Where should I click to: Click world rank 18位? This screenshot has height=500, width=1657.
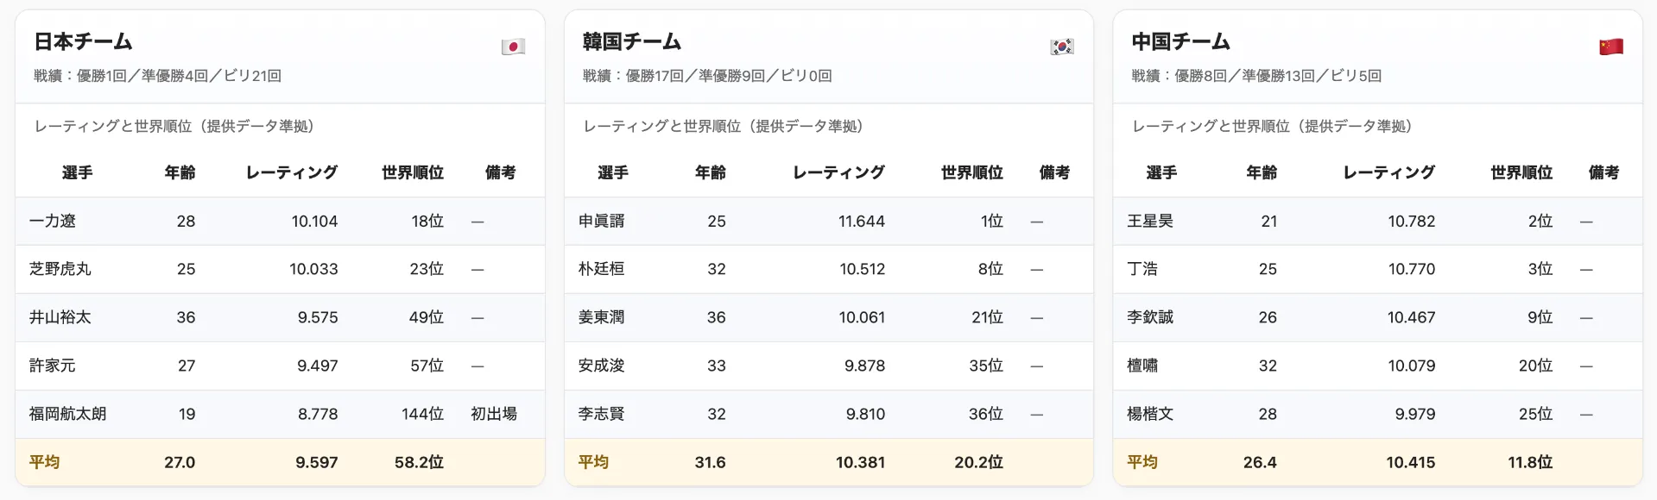(427, 222)
